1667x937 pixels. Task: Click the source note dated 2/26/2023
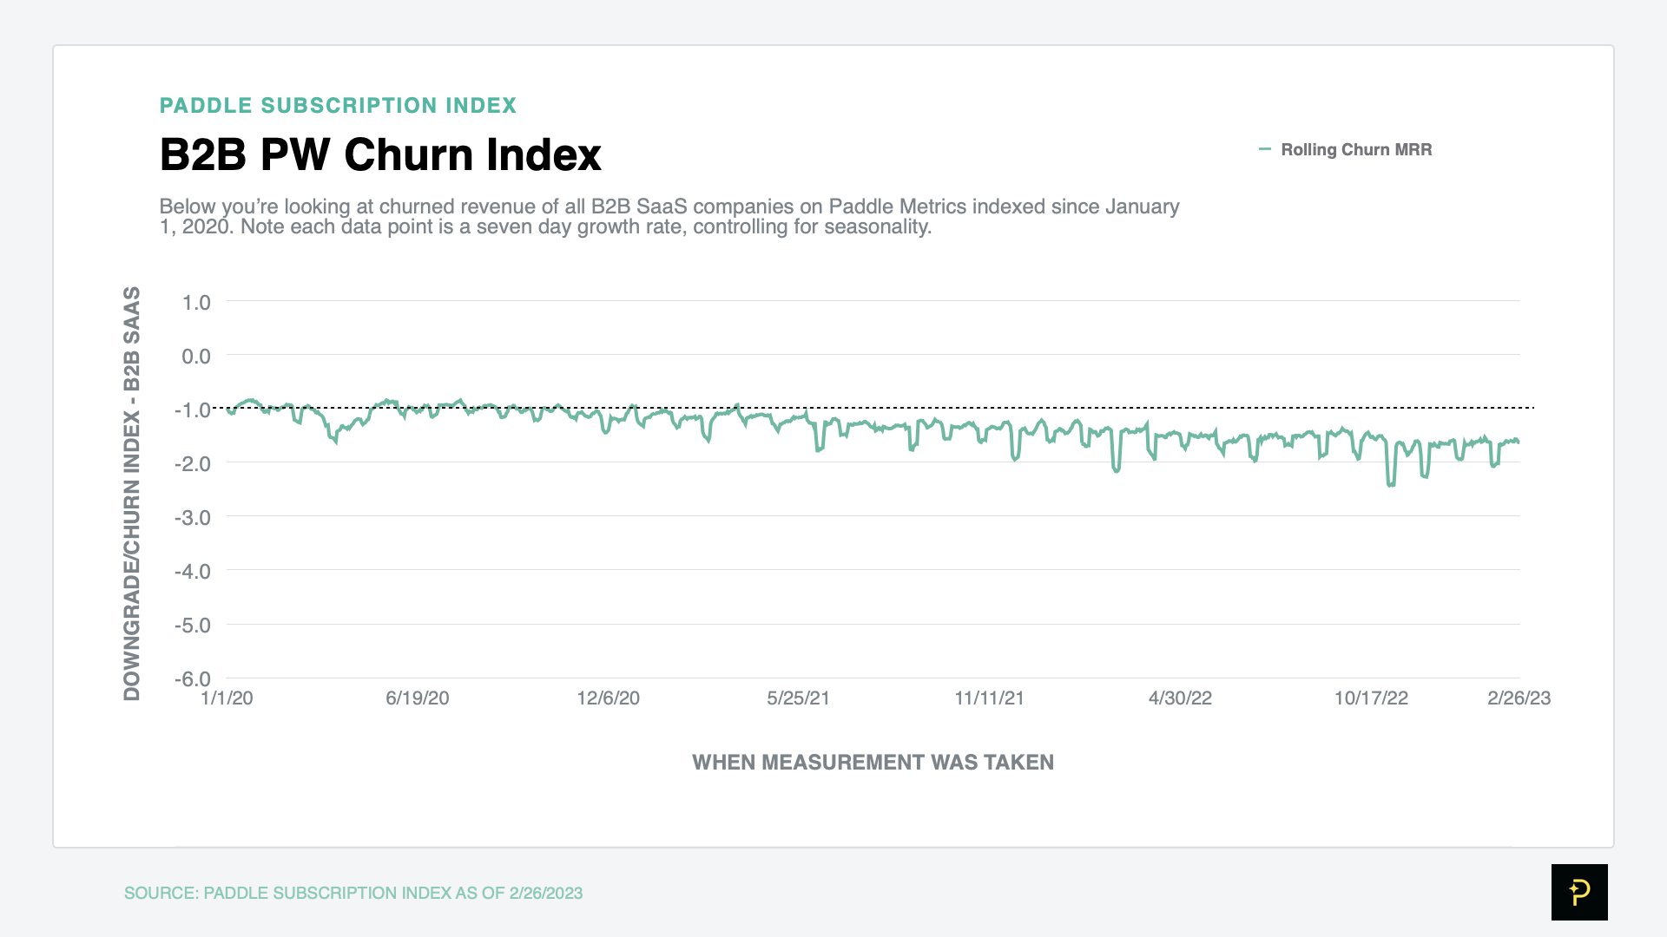[353, 893]
